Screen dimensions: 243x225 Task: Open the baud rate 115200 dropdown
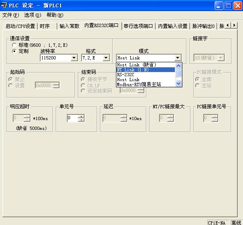tap(74, 58)
